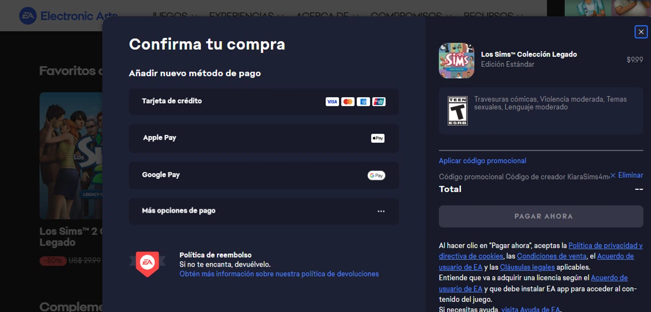Expand Más opciones de pago
This screenshot has width=651, height=312.
264,211
